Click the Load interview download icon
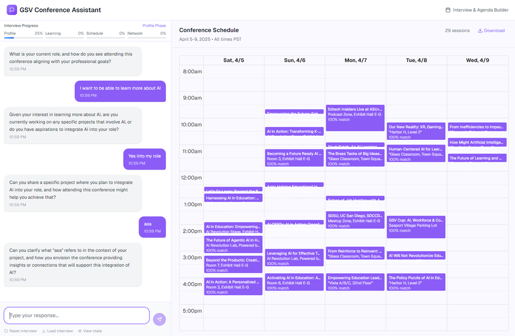The height and width of the screenshot is (336, 515). (x=43, y=331)
